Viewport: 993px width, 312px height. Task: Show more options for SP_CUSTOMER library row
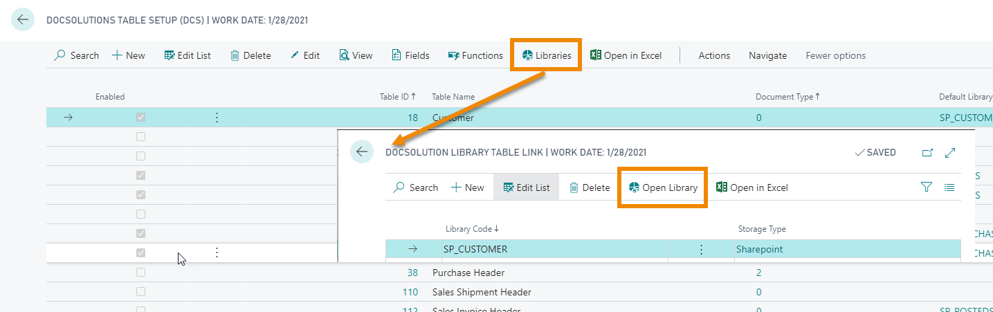coord(701,249)
